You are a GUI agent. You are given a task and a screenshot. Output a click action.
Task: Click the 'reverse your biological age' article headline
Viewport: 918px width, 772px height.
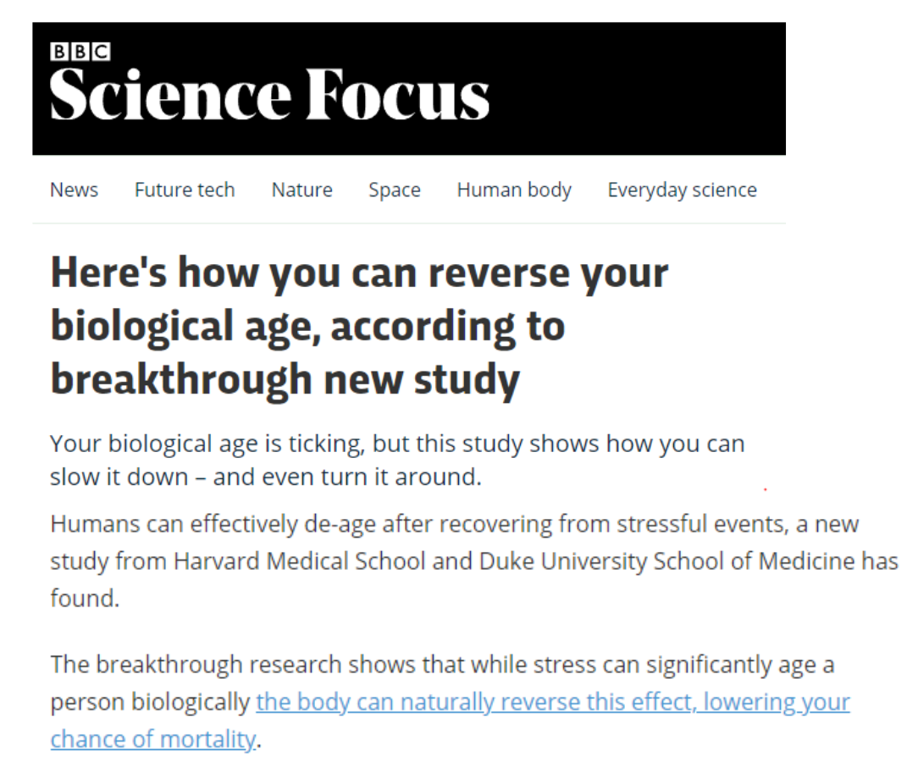pyautogui.click(x=359, y=273)
